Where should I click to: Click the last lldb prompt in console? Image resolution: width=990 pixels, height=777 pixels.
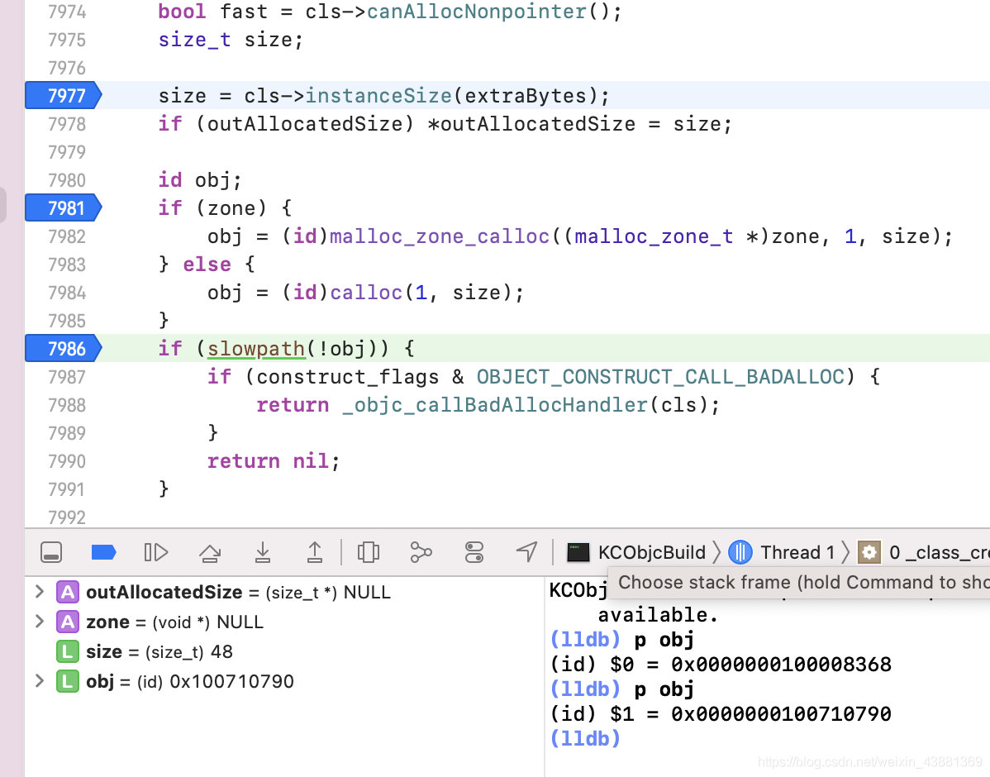(x=585, y=738)
